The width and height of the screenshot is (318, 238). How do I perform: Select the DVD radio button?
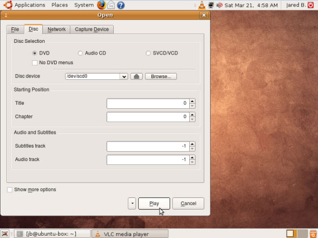pos(34,53)
